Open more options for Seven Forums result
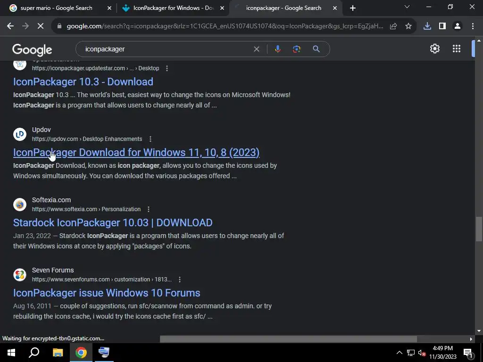Viewport: 483px width, 362px height. tap(180, 280)
